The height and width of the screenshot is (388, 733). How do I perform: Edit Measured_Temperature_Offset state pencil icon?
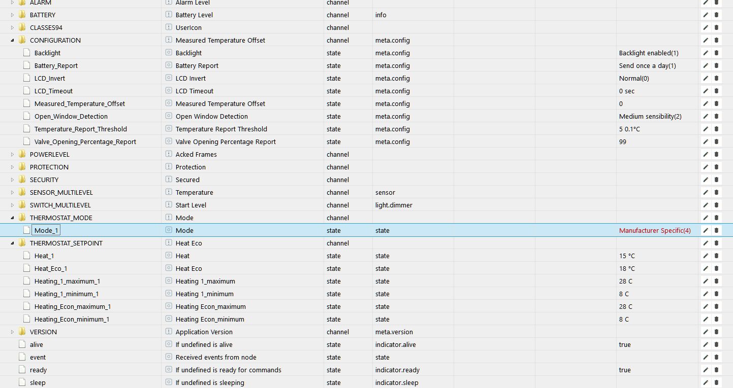pyautogui.click(x=706, y=103)
